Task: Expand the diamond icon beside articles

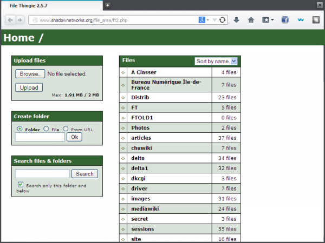Action: click(x=123, y=138)
